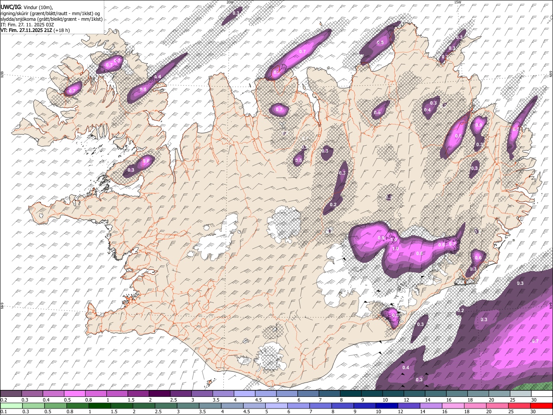Click the 'VT: Fim. 27.11.2025 21Z (+18 h)' line
The height and width of the screenshot is (415, 553).
[35, 30]
